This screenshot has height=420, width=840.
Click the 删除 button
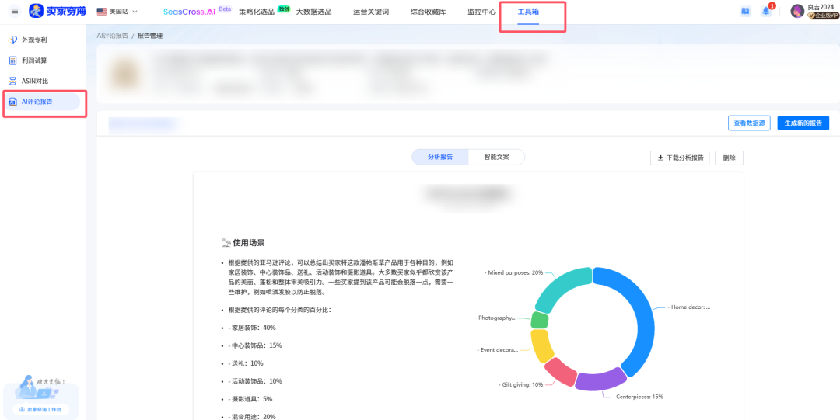(729, 158)
